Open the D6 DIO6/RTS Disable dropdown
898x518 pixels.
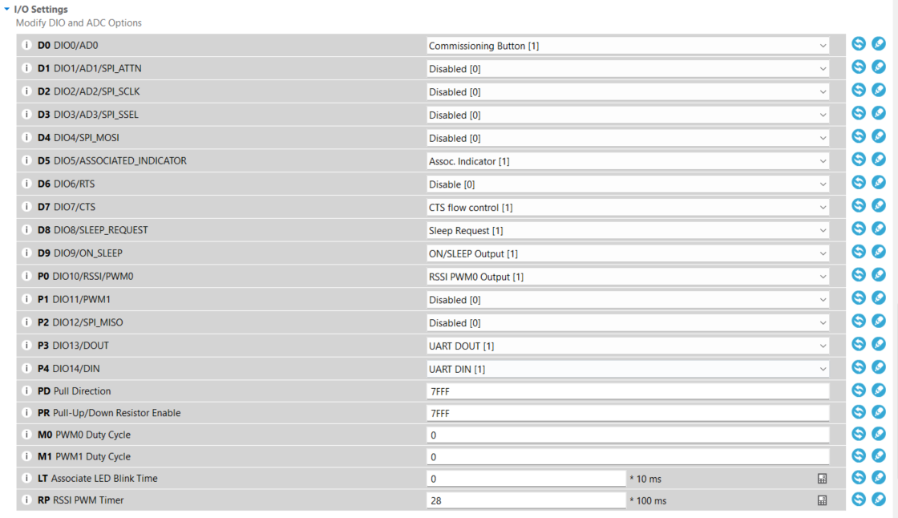point(628,184)
